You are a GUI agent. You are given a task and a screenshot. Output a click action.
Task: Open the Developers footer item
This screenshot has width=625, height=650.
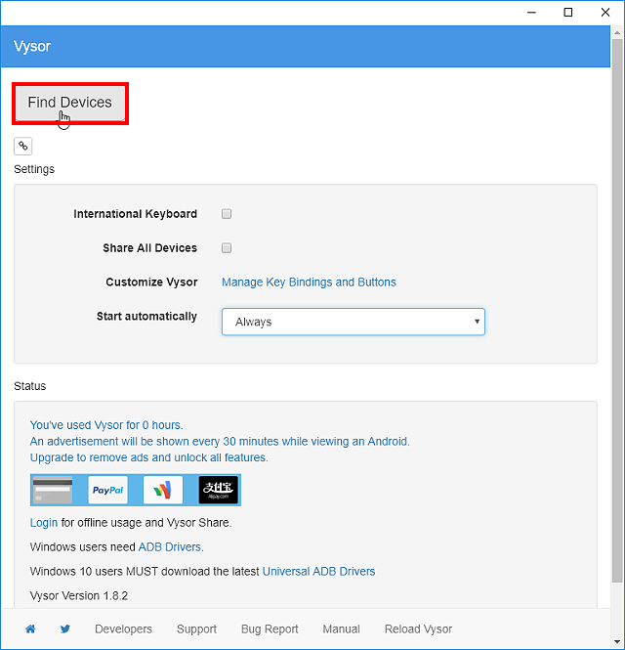pos(123,629)
